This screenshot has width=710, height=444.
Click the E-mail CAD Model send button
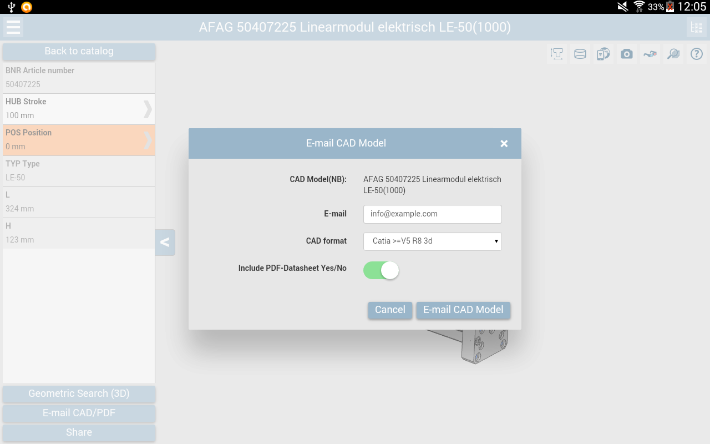click(x=463, y=310)
